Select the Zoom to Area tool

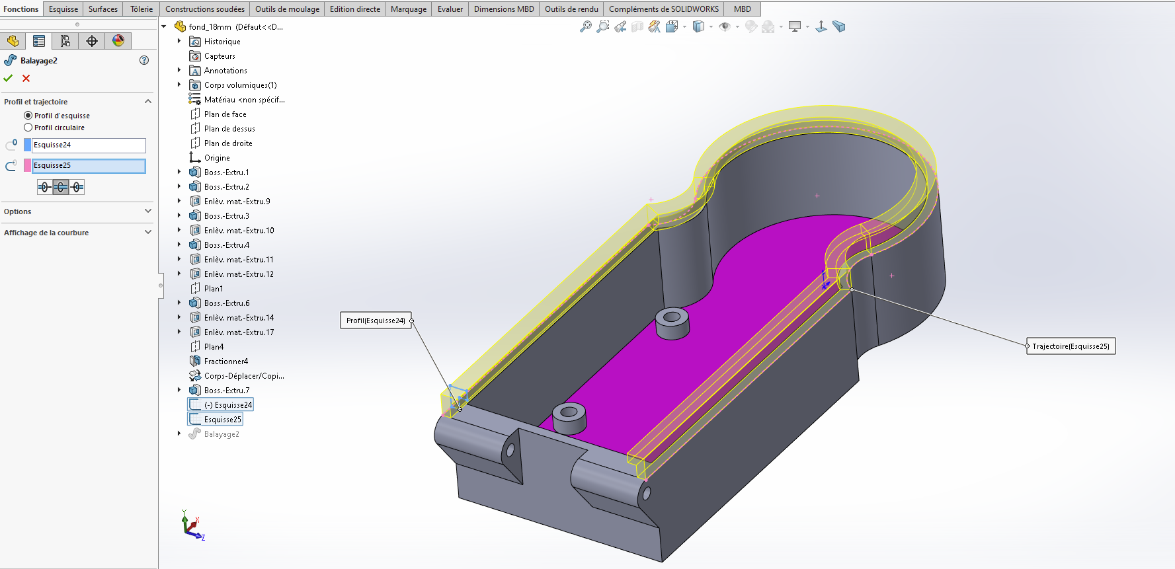pos(602,26)
